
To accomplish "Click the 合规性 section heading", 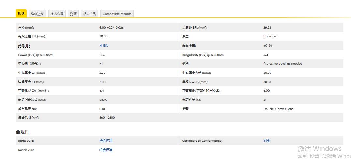I will pyautogui.click(x=23, y=132).
